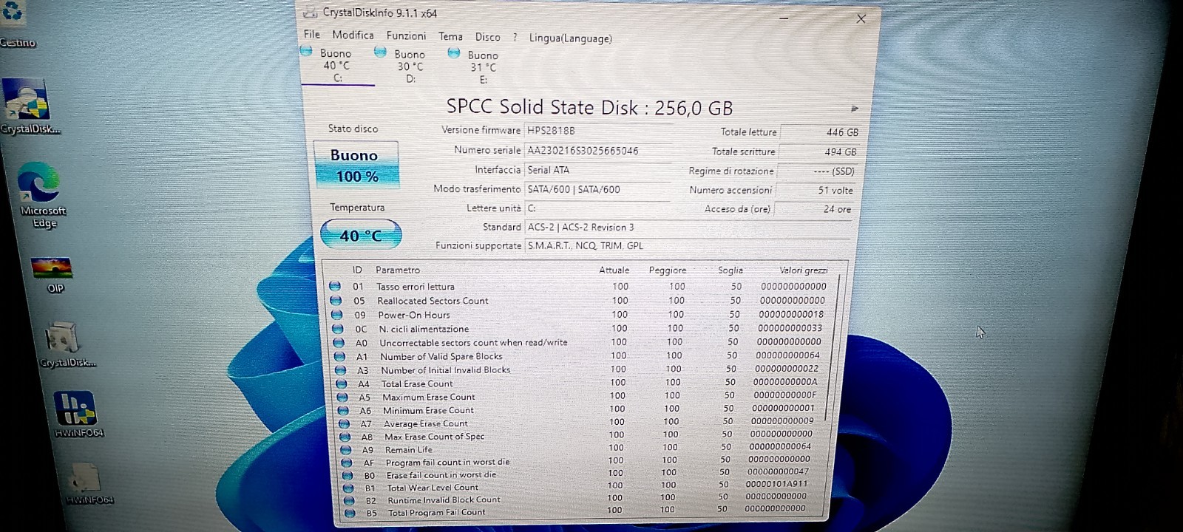Click the Numero accensioni value 51 volte
This screenshot has width=1183, height=532.
(x=816, y=190)
